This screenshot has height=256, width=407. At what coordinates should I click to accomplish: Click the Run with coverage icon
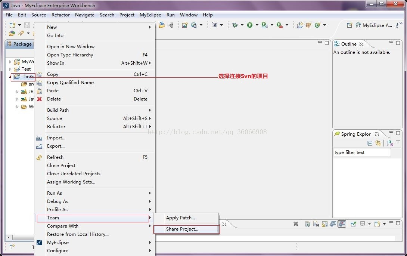tap(264, 25)
